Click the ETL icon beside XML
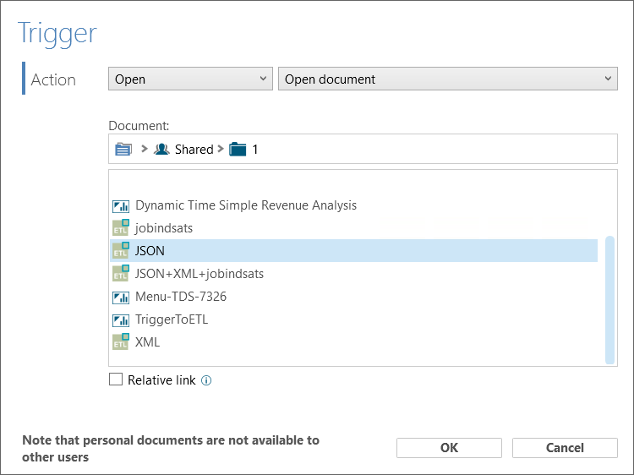 click(x=121, y=341)
